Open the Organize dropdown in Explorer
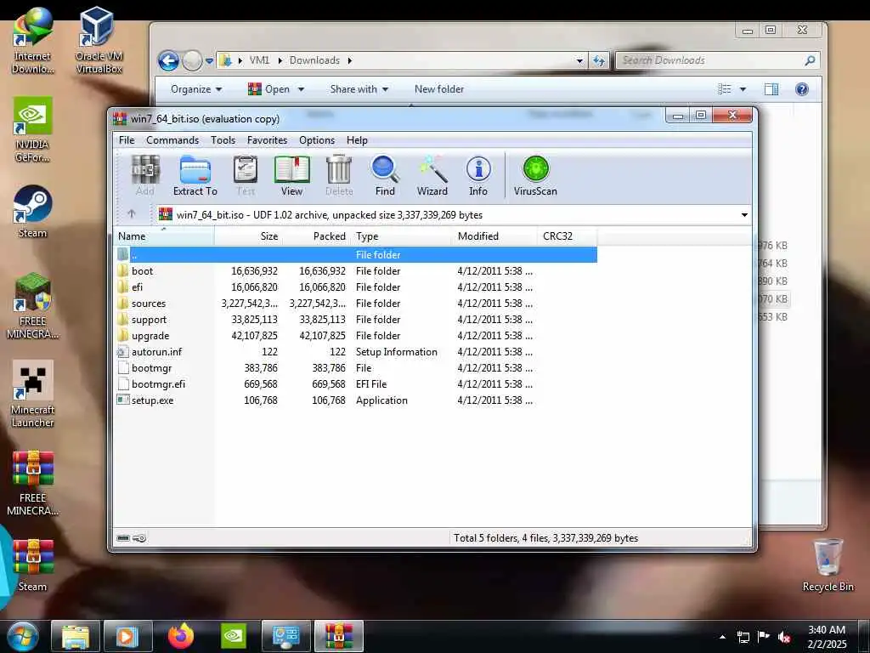Image resolution: width=870 pixels, height=653 pixels. click(x=196, y=88)
